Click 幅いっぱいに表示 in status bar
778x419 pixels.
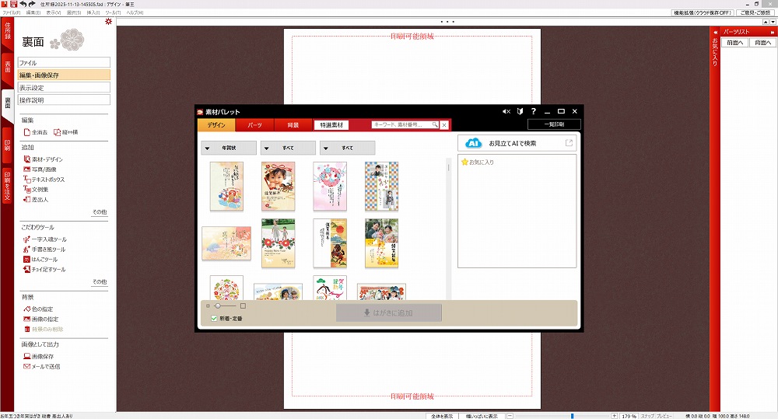coord(482,416)
